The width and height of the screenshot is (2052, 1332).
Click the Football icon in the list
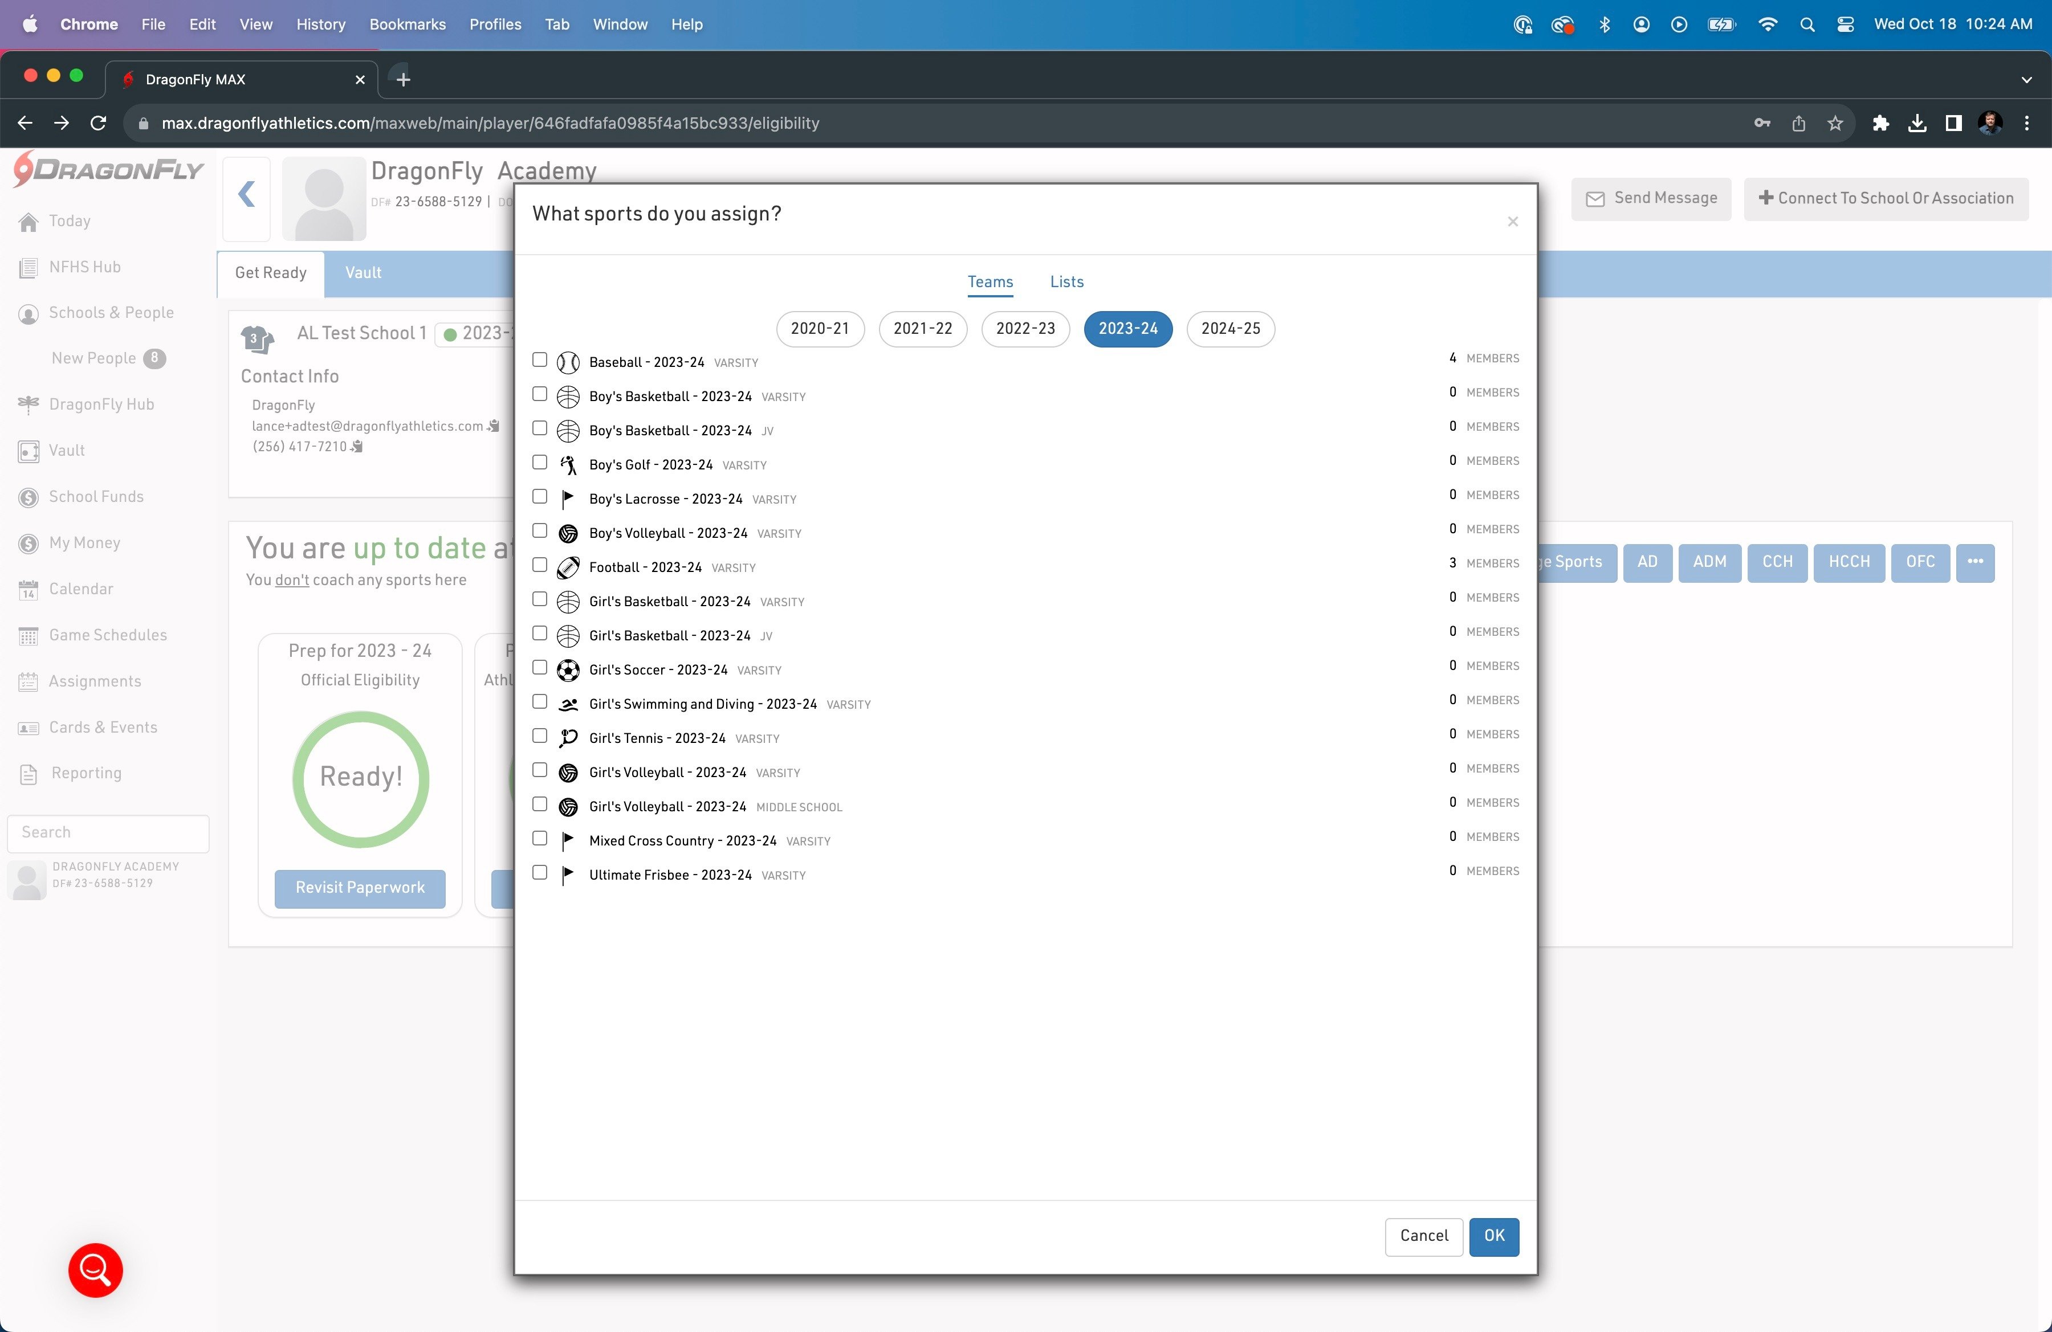568,568
